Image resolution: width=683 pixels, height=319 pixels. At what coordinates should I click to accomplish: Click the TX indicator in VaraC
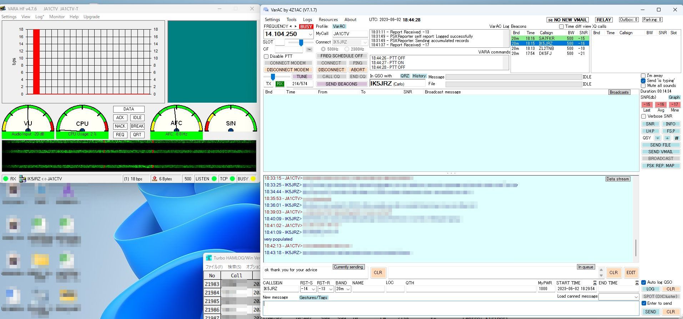coord(268,84)
